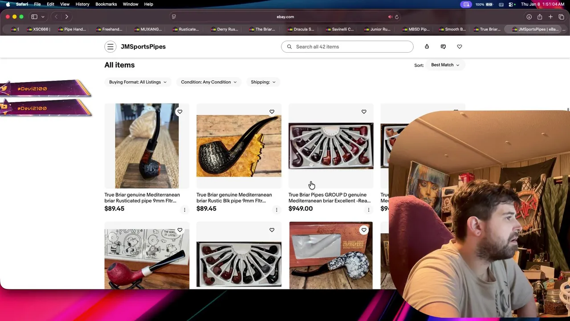Screen dimensions: 570x321
Task: Open the Snoopy comic red pipe photo
Action: (147, 259)
